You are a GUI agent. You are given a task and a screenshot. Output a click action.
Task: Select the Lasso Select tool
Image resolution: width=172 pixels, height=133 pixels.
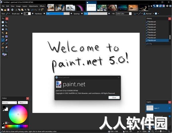click(x=3, y=26)
